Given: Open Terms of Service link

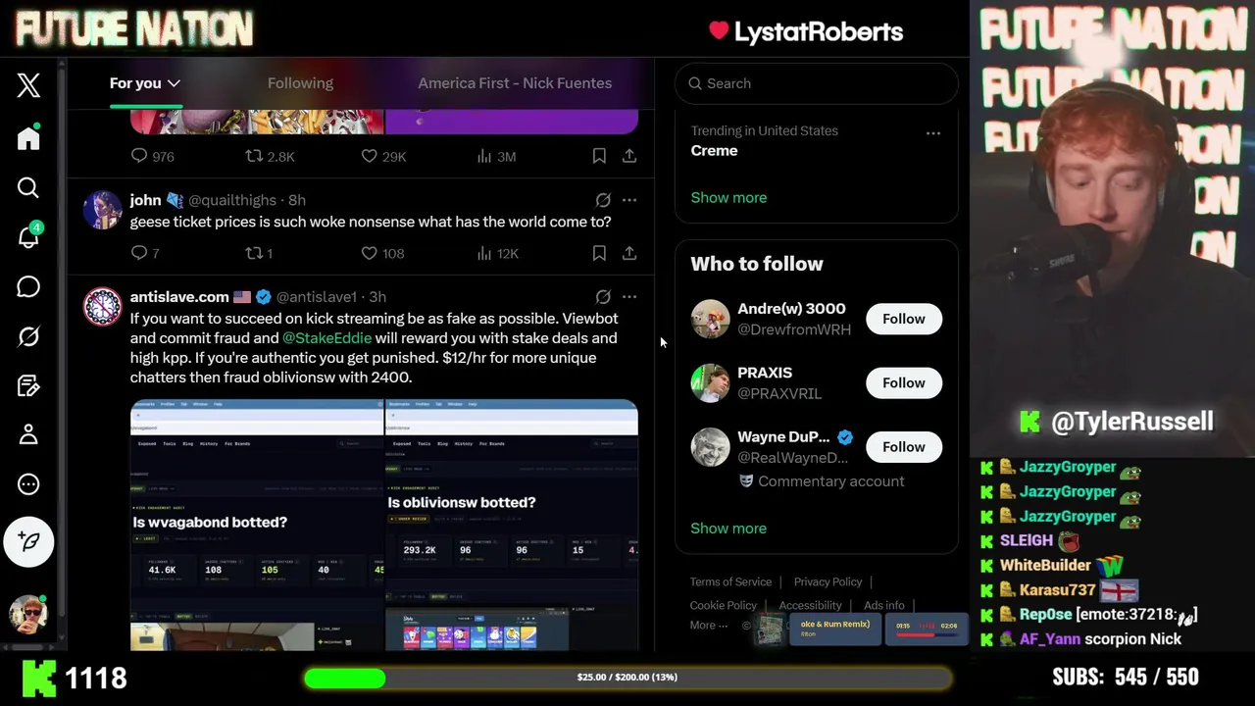Looking at the screenshot, I should 730,581.
